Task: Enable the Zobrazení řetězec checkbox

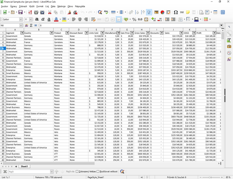Action: [x=77, y=171]
